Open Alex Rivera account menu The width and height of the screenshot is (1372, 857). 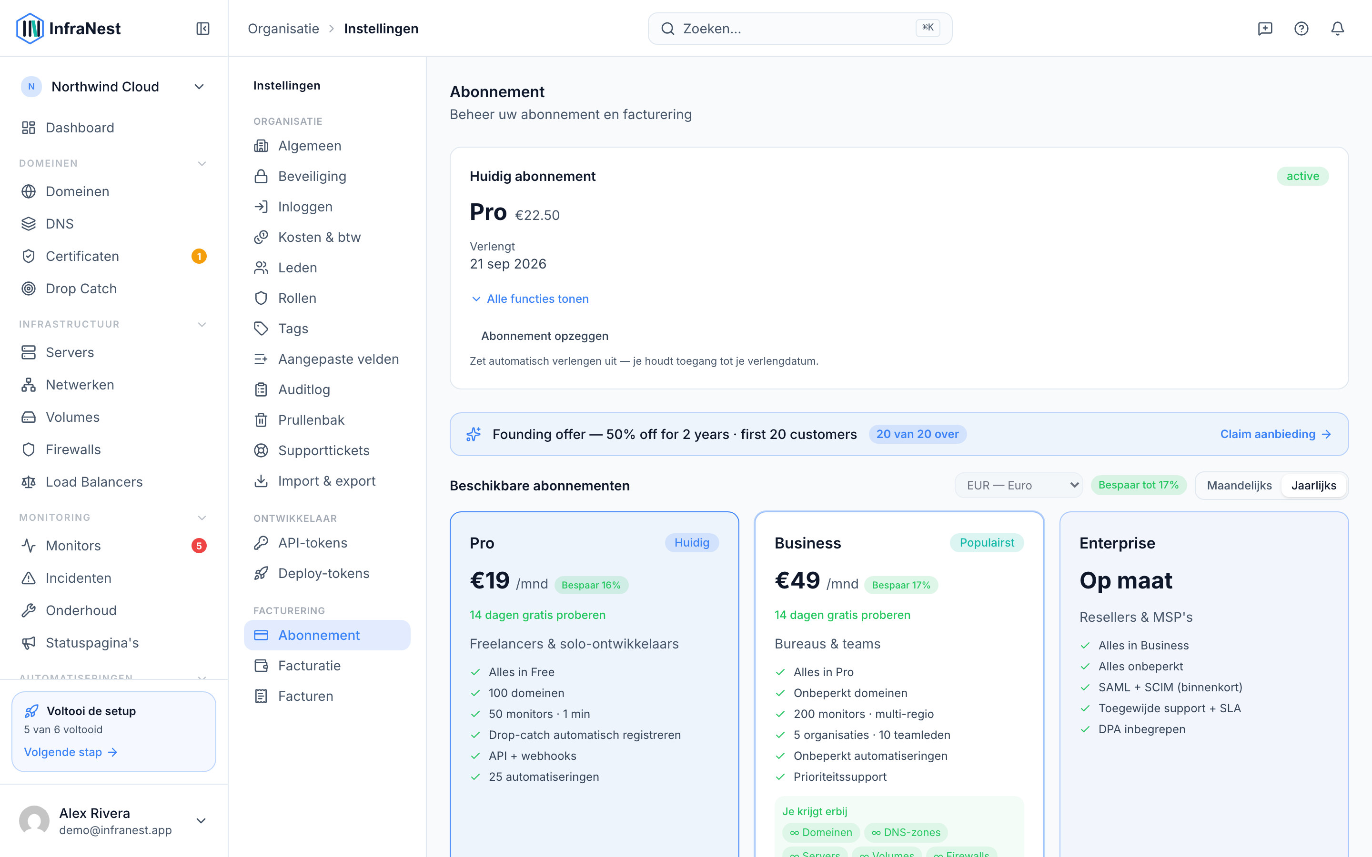point(113,821)
